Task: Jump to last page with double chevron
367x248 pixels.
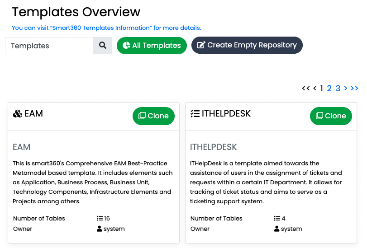Action: 354,88
